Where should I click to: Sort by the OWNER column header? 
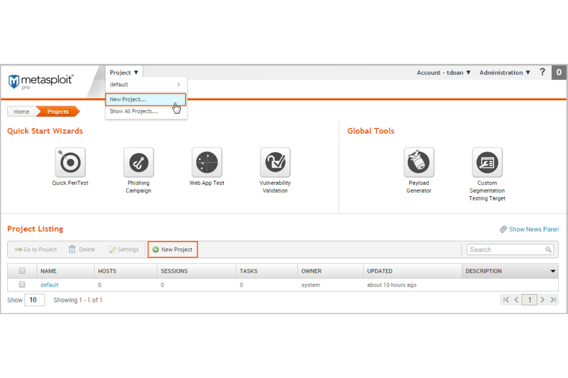[330, 271]
